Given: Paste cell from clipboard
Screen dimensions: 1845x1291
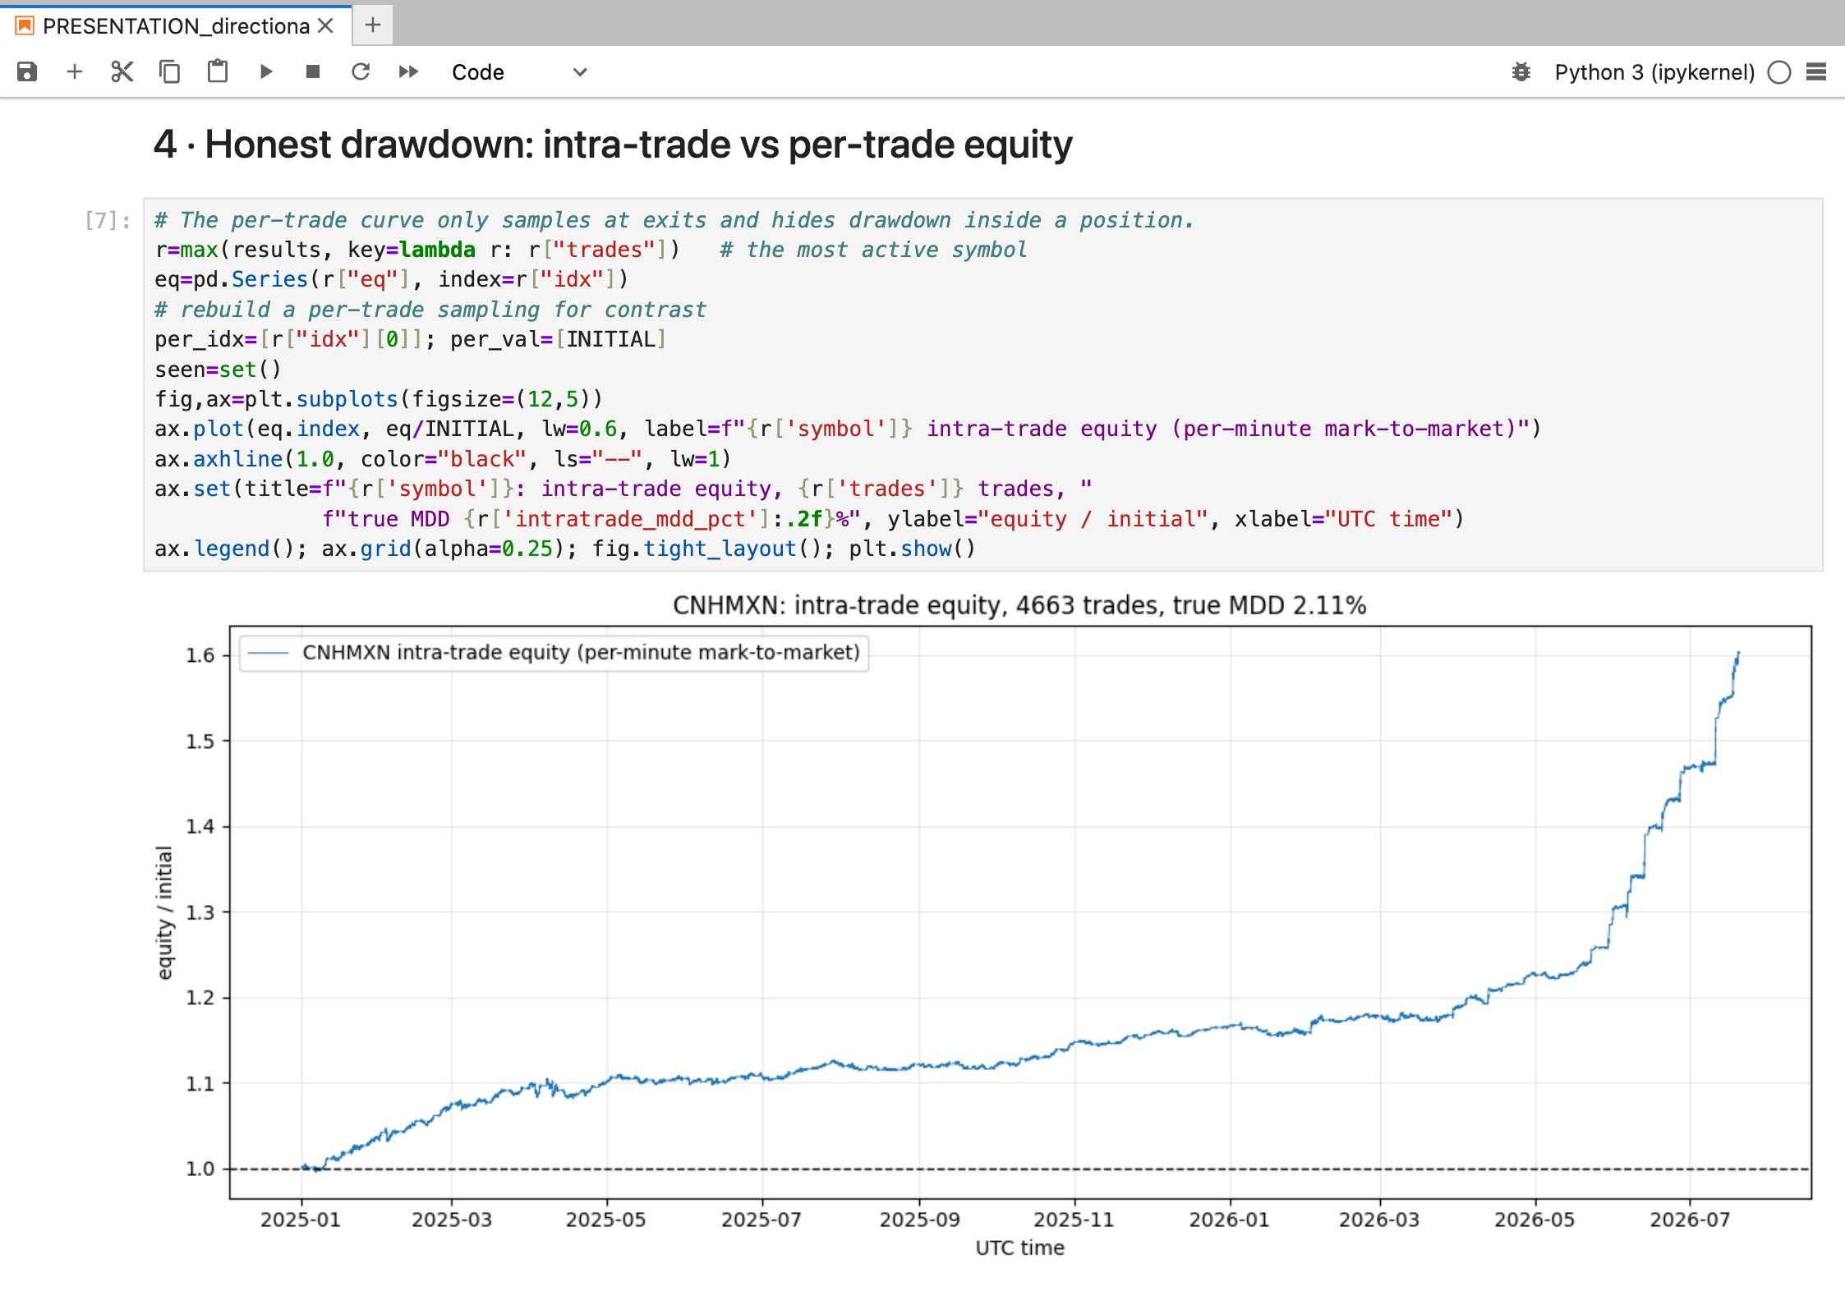Looking at the screenshot, I should [218, 72].
